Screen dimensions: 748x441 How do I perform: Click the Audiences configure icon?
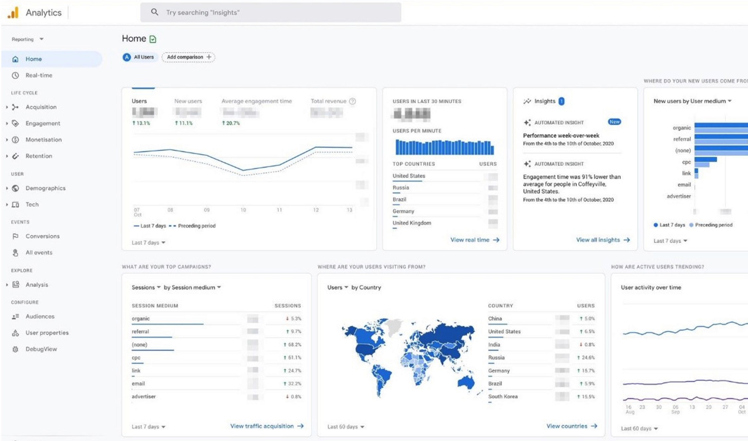pos(15,316)
